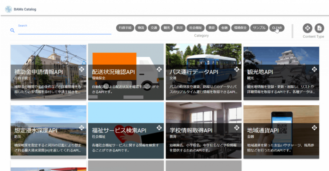Image resolution: width=329 pixels, height=171 pixels.
Task: Select the document content type round icon
Action: click(319, 28)
